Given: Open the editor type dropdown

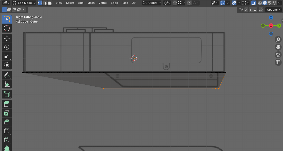Looking at the screenshot, I should tap(6, 3).
